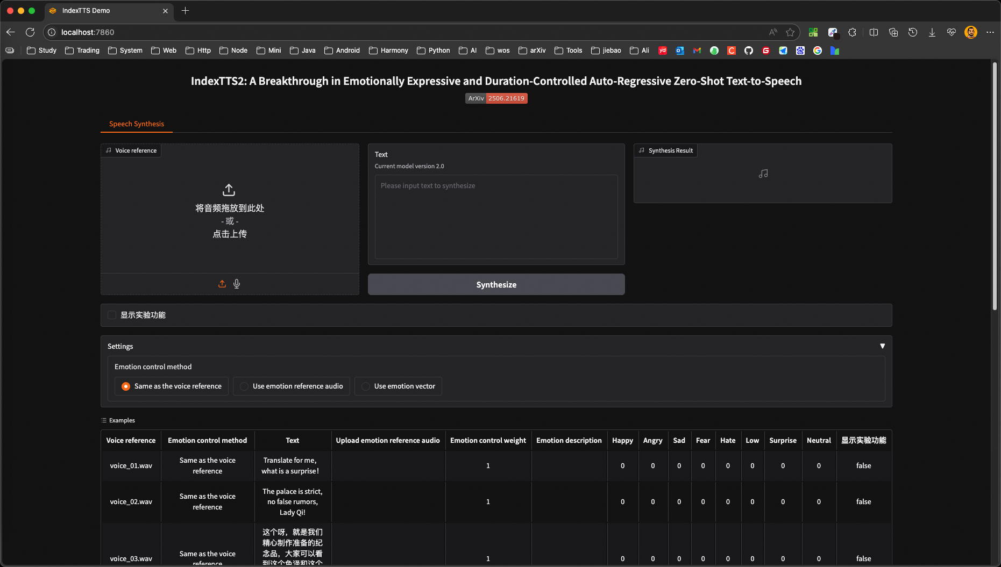Collapse the Settings accordion arrow
This screenshot has height=567, width=1001.
[x=882, y=346]
